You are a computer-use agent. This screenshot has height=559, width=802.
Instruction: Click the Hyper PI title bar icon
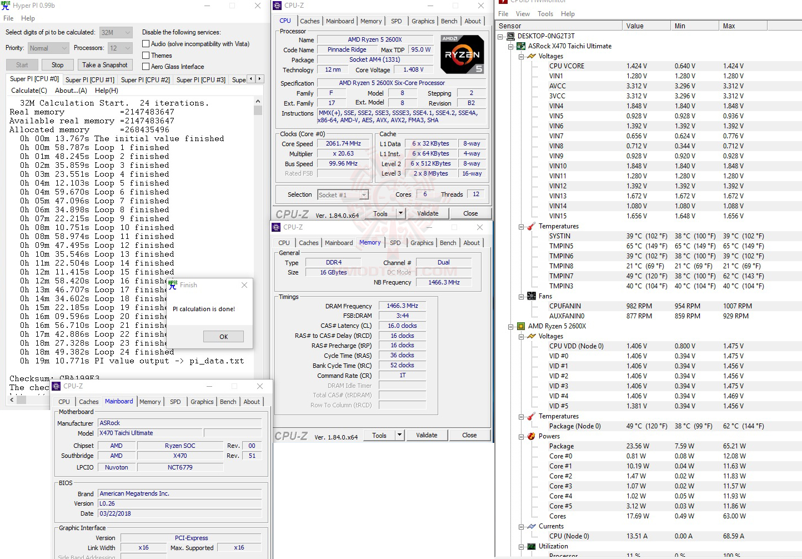(6, 6)
